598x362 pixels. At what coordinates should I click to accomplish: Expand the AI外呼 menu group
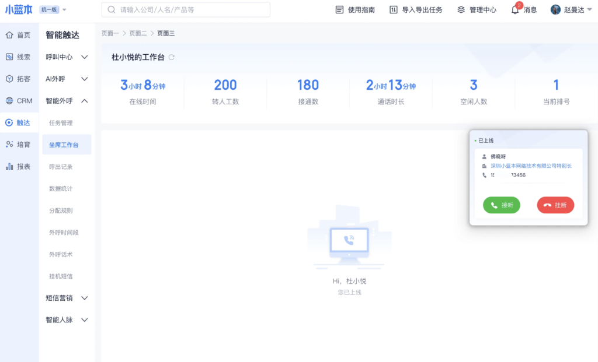tap(67, 79)
